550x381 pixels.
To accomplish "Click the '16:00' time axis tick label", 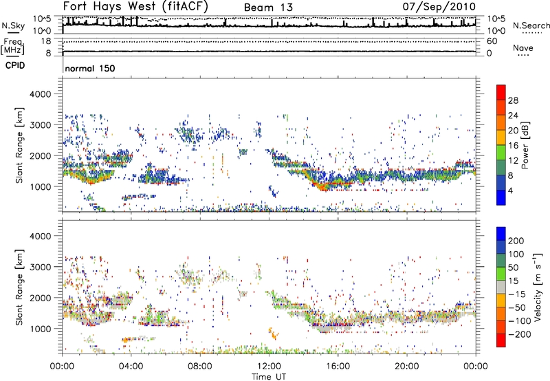I will coord(338,367).
